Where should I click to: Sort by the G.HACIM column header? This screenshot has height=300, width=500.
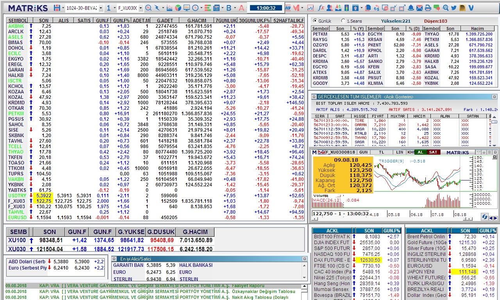[197, 20]
